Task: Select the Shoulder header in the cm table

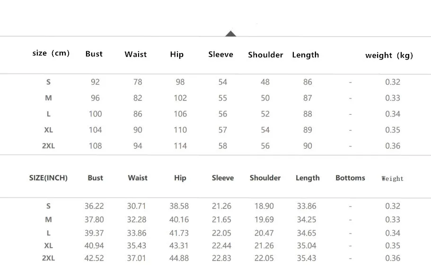Action: pyautogui.click(x=265, y=55)
